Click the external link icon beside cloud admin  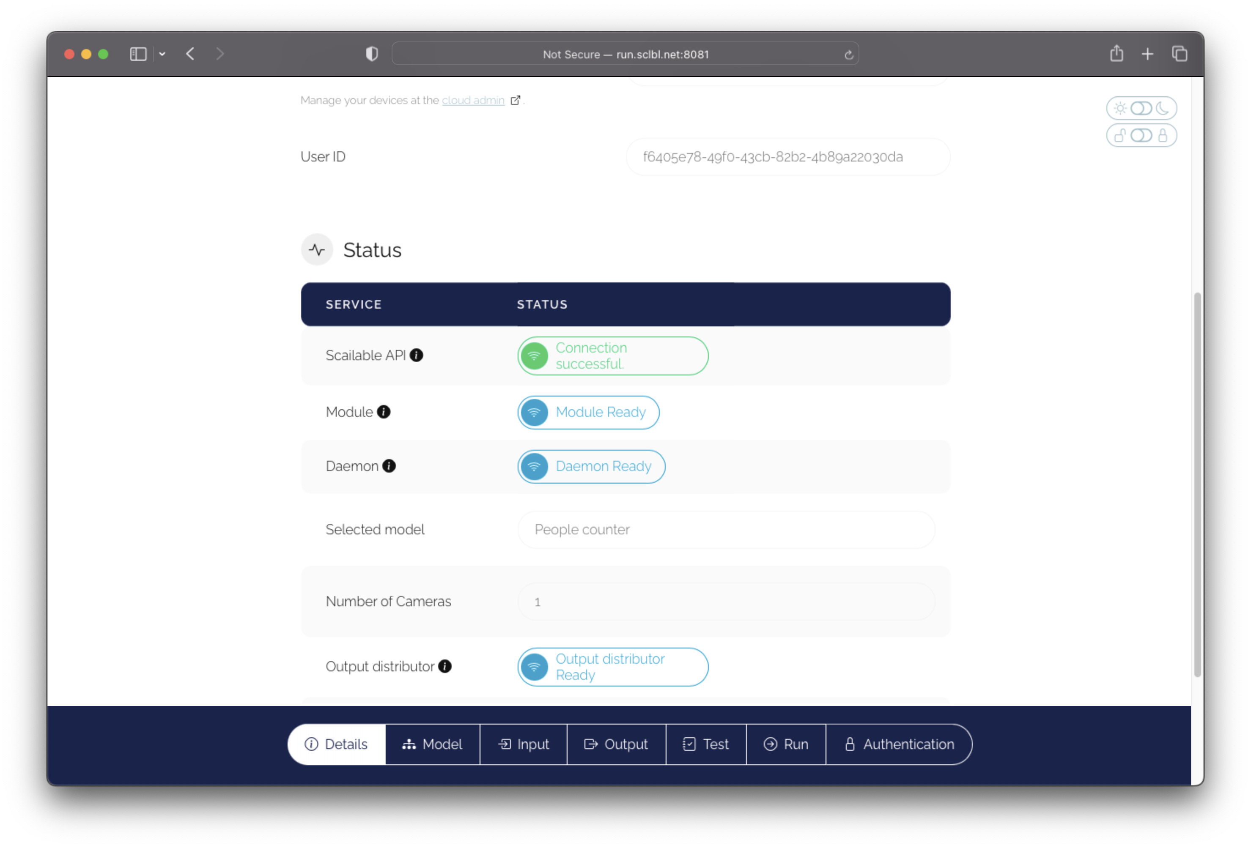tap(515, 100)
